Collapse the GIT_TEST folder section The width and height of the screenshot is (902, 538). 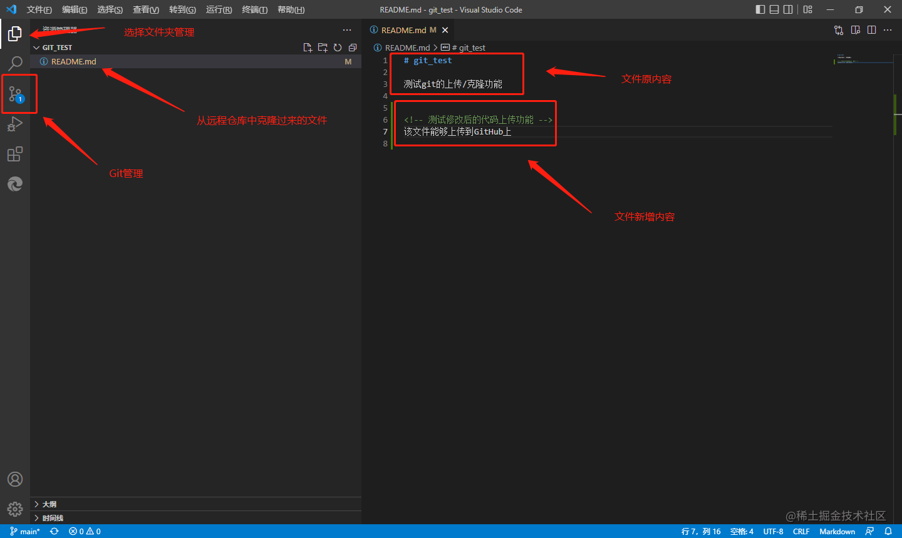[56, 48]
